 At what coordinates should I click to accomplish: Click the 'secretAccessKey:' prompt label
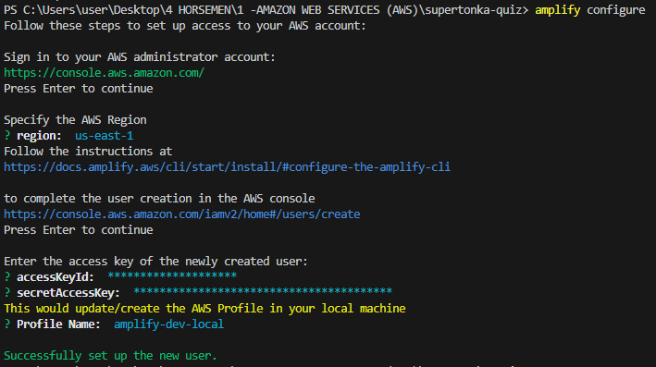pyautogui.click(x=68, y=293)
